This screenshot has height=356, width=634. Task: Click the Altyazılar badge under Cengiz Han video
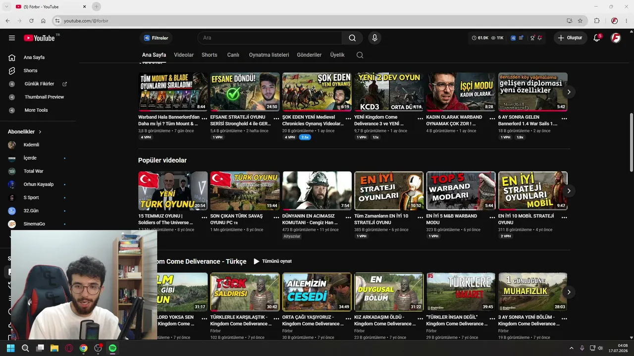[x=292, y=236]
